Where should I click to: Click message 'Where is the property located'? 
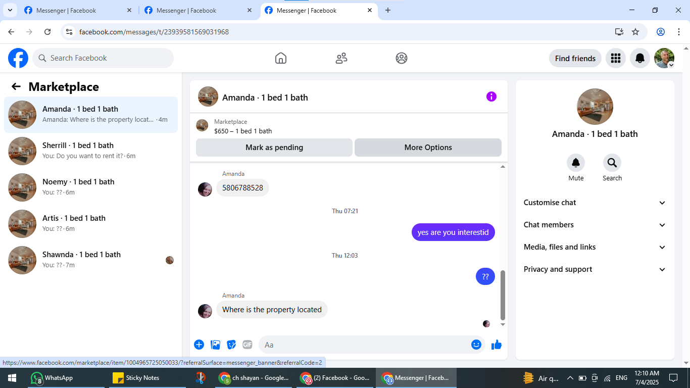pos(272,310)
